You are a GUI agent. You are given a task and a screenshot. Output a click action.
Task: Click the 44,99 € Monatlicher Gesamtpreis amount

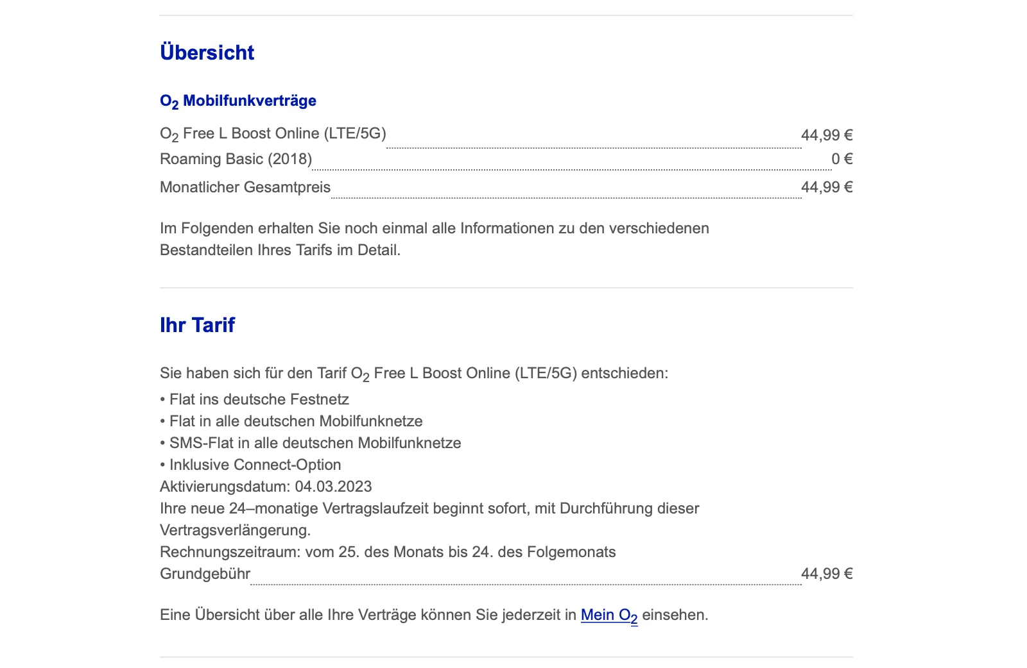pyautogui.click(x=827, y=187)
